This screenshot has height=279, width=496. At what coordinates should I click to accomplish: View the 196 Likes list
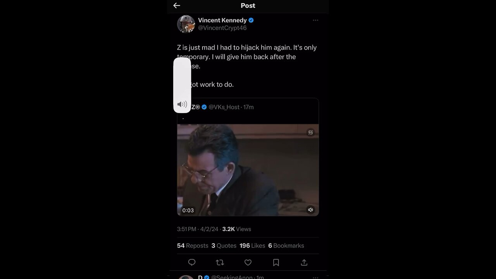(x=252, y=246)
